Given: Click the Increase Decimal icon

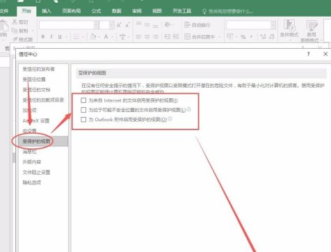Looking at the screenshot, I should click(x=263, y=36).
